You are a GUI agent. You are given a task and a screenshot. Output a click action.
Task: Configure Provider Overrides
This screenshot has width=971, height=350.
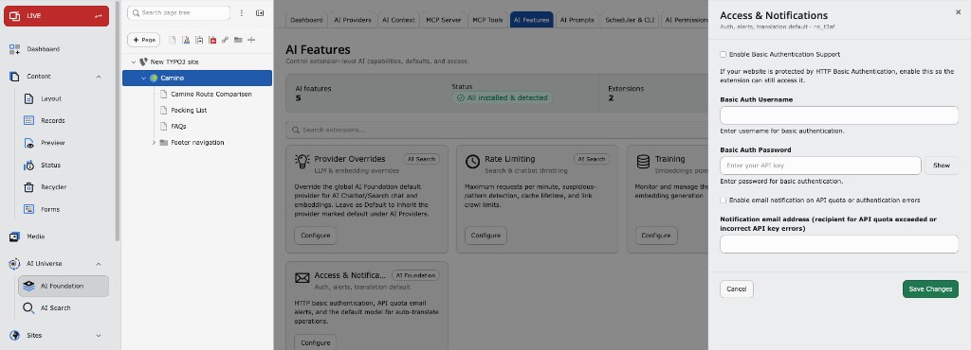(315, 236)
